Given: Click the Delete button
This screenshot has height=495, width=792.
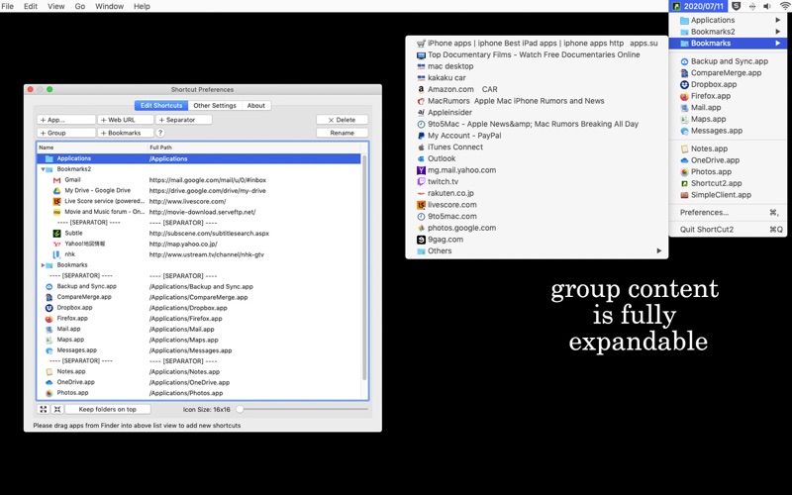Looking at the screenshot, I should pyautogui.click(x=342, y=120).
